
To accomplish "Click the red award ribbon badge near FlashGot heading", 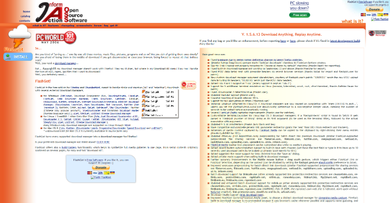I will (188, 85).
